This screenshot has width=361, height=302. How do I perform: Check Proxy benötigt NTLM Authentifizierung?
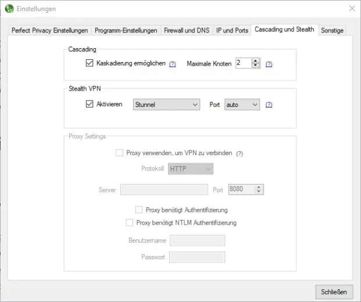tap(129, 222)
